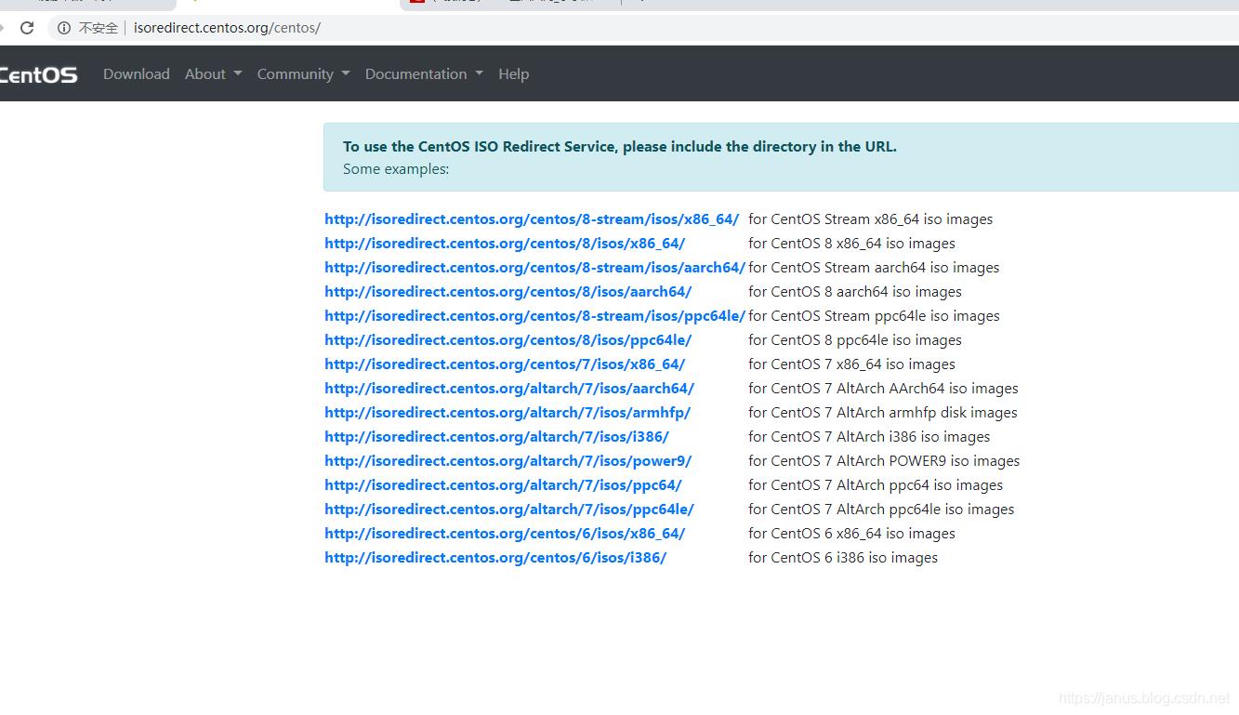The image size is (1239, 715).
Task: Open the altarch/7/isos/ppc64 link
Action: tap(503, 485)
